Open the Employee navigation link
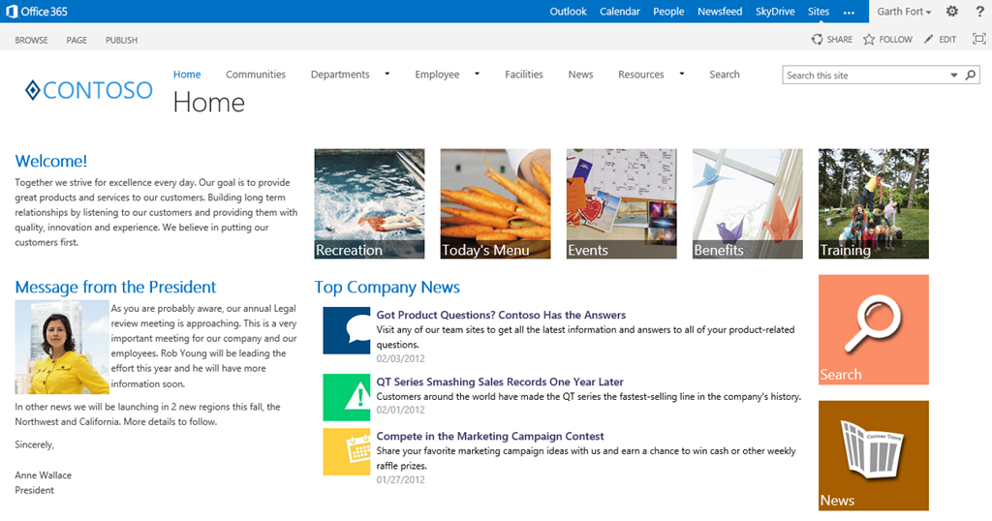Viewport: 992px width, 521px height. pyautogui.click(x=437, y=74)
